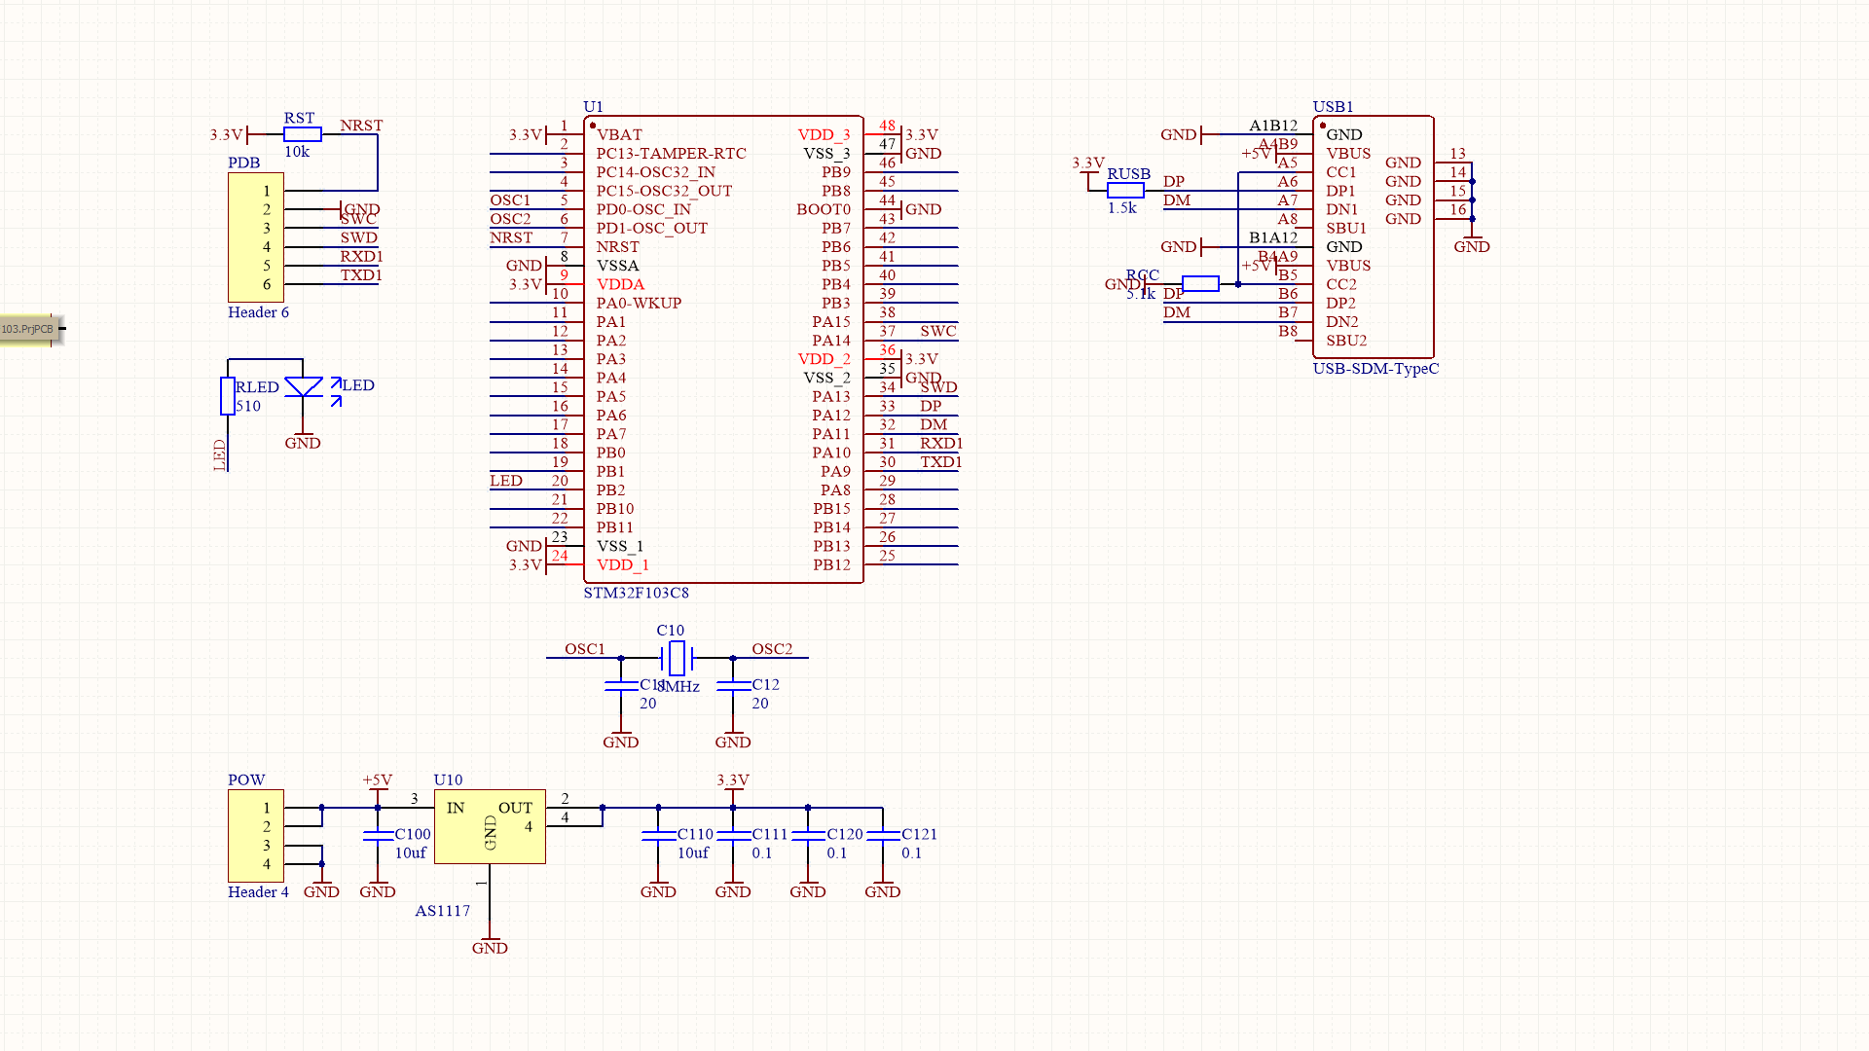
Task: Select the RLED 510 resistor symbol
Action: coord(226,395)
